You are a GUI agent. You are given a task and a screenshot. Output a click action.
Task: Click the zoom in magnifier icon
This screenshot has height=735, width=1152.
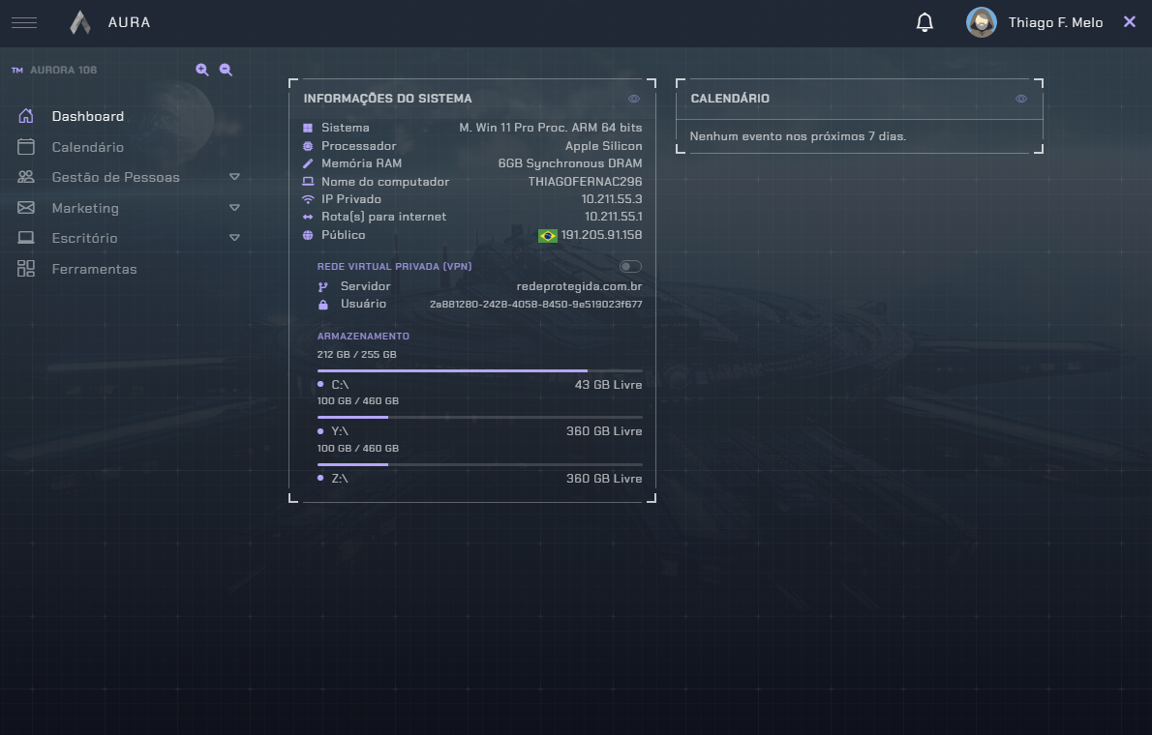click(x=202, y=70)
